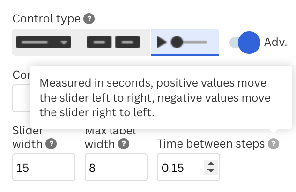Image resolution: width=296 pixels, height=192 pixels.
Task: Click the Time between steps help icon
Action: pyautogui.click(x=274, y=144)
